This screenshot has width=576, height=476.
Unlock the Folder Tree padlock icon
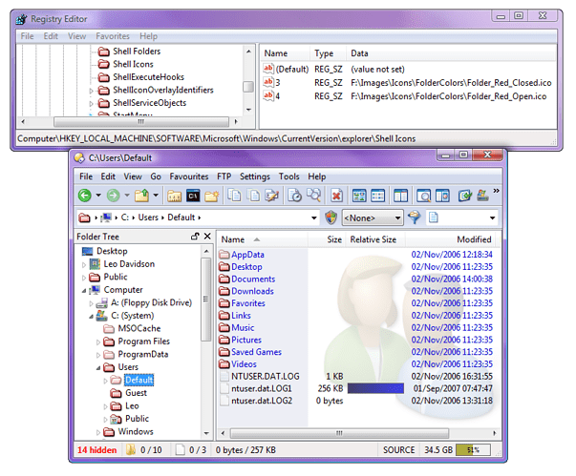pos(195,237)
